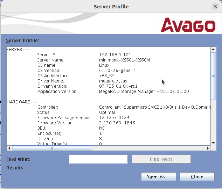This screenshot has width=222, height=189.
Task: Click the HARDWARE--- section heading
Action: (22, 102)
